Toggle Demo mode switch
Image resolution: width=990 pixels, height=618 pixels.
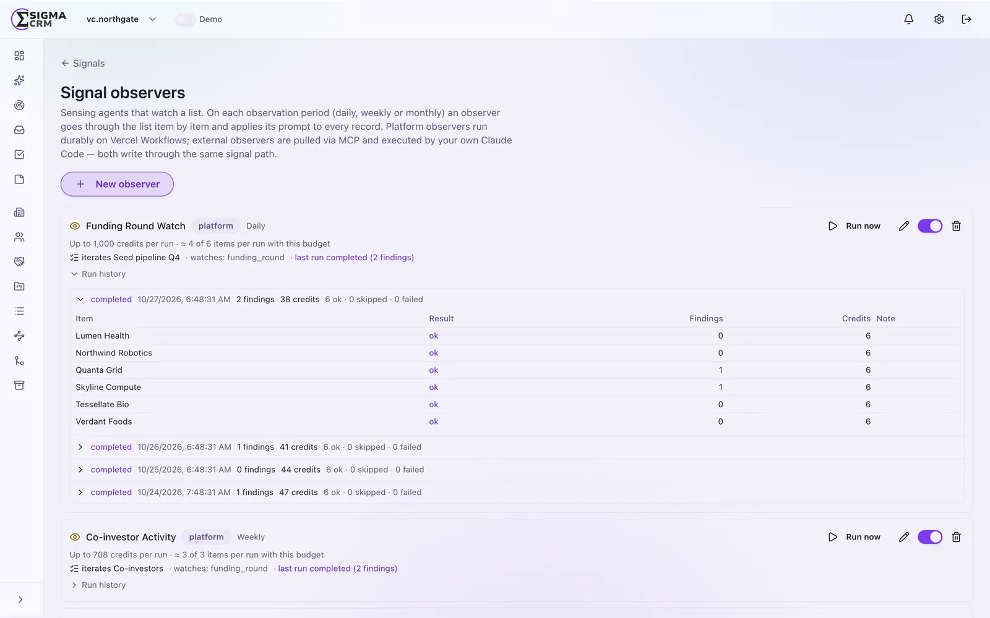point(185,19)
